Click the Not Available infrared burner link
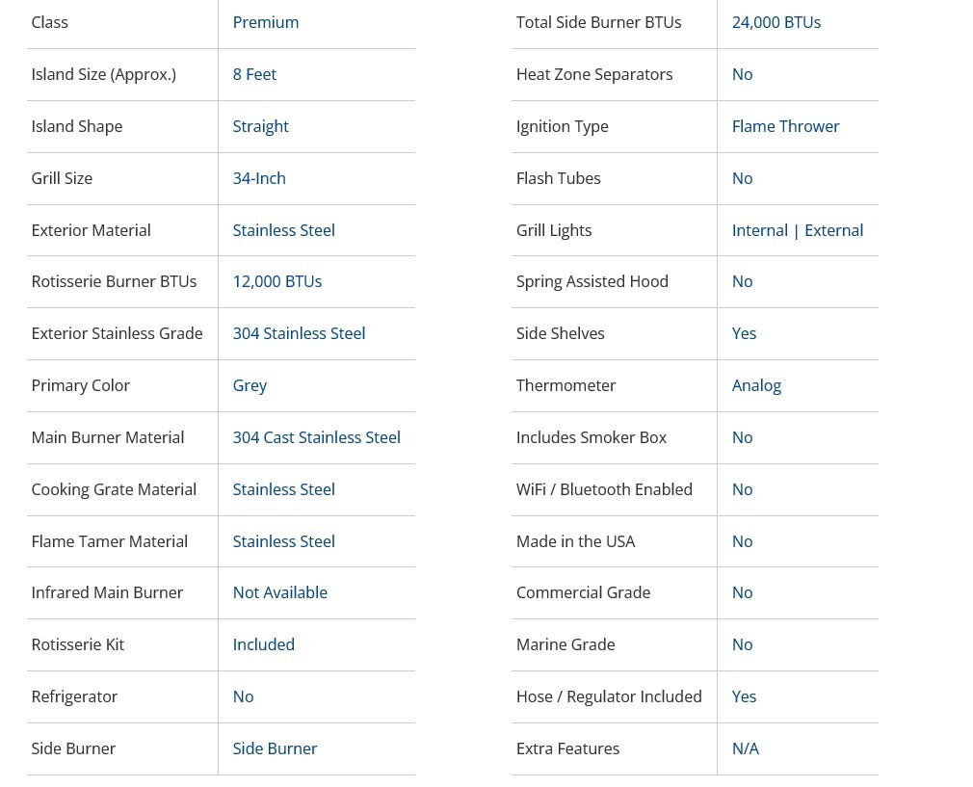The image size is (973, 787). [279, 592]
